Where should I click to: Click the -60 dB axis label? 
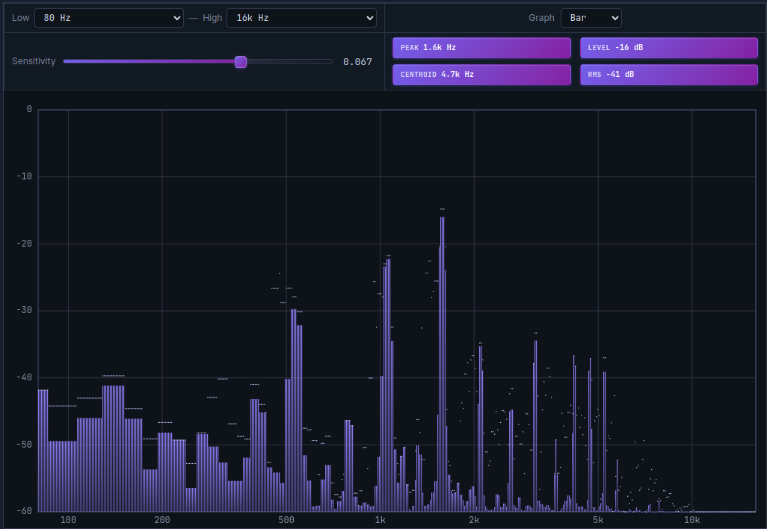[24, 511]
